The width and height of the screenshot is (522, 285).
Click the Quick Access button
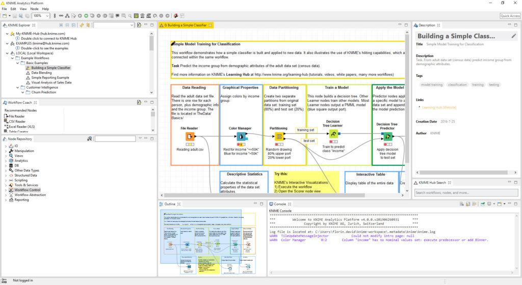[x=510, y=16]
